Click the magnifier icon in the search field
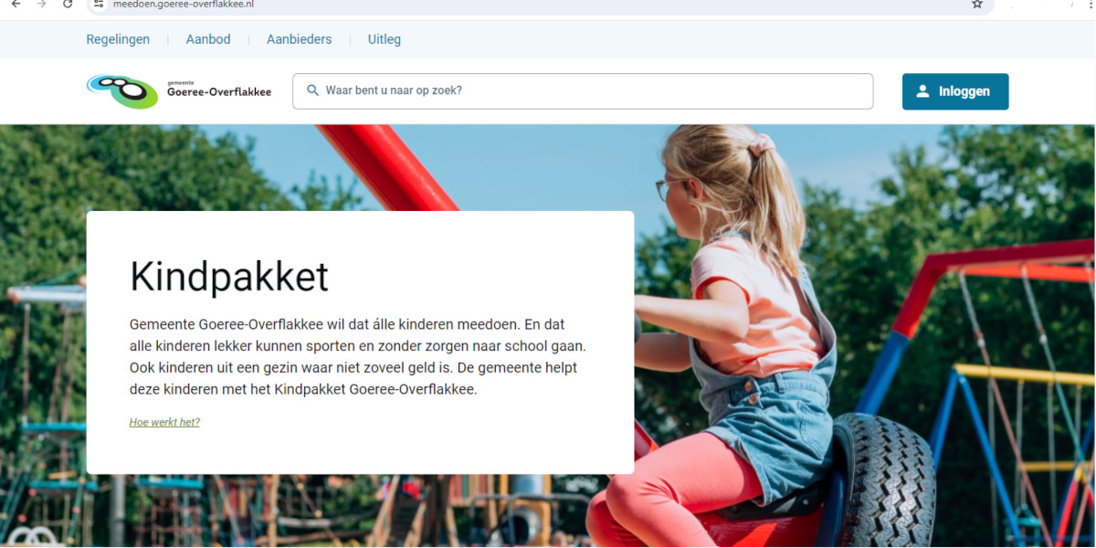The image size is (1096, 548). pos(312,90)
